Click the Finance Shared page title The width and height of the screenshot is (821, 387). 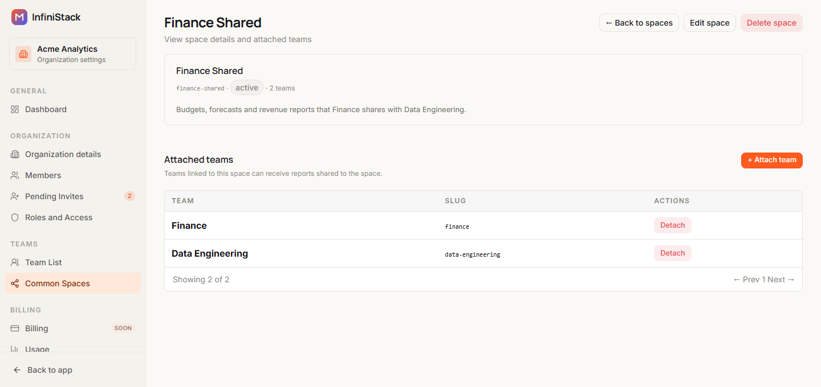tap(213, 23)
